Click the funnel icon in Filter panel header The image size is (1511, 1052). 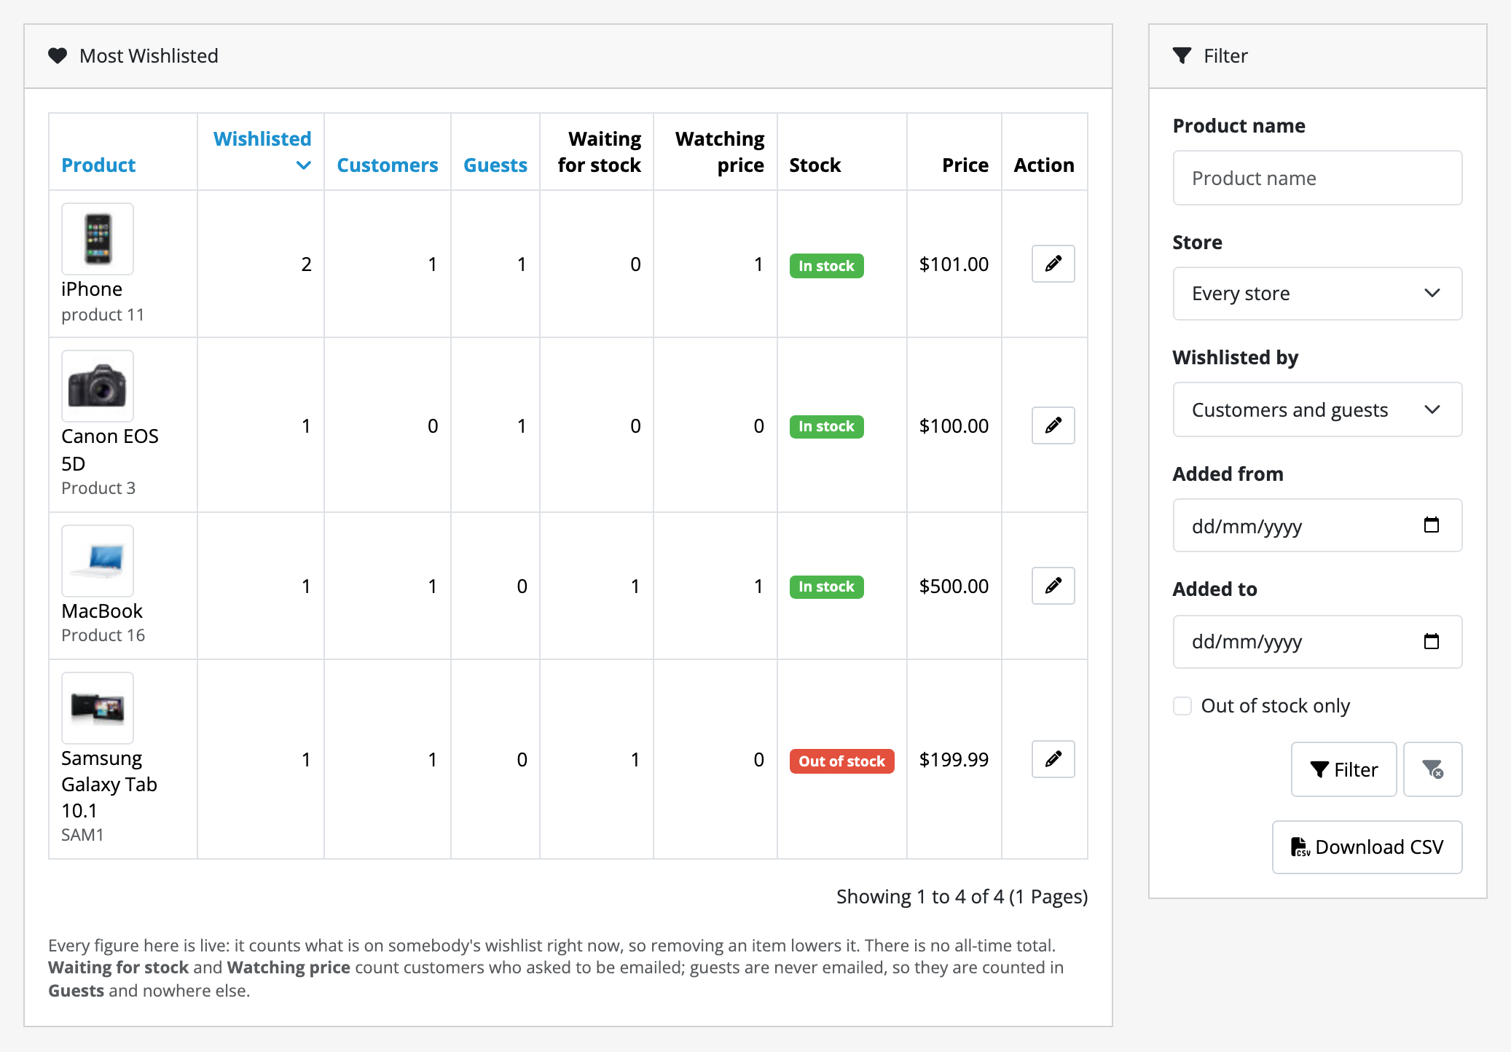click(x=1182, y=56)
